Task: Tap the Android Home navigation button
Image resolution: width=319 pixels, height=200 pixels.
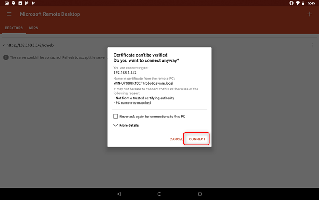Action: coord(159,194)
